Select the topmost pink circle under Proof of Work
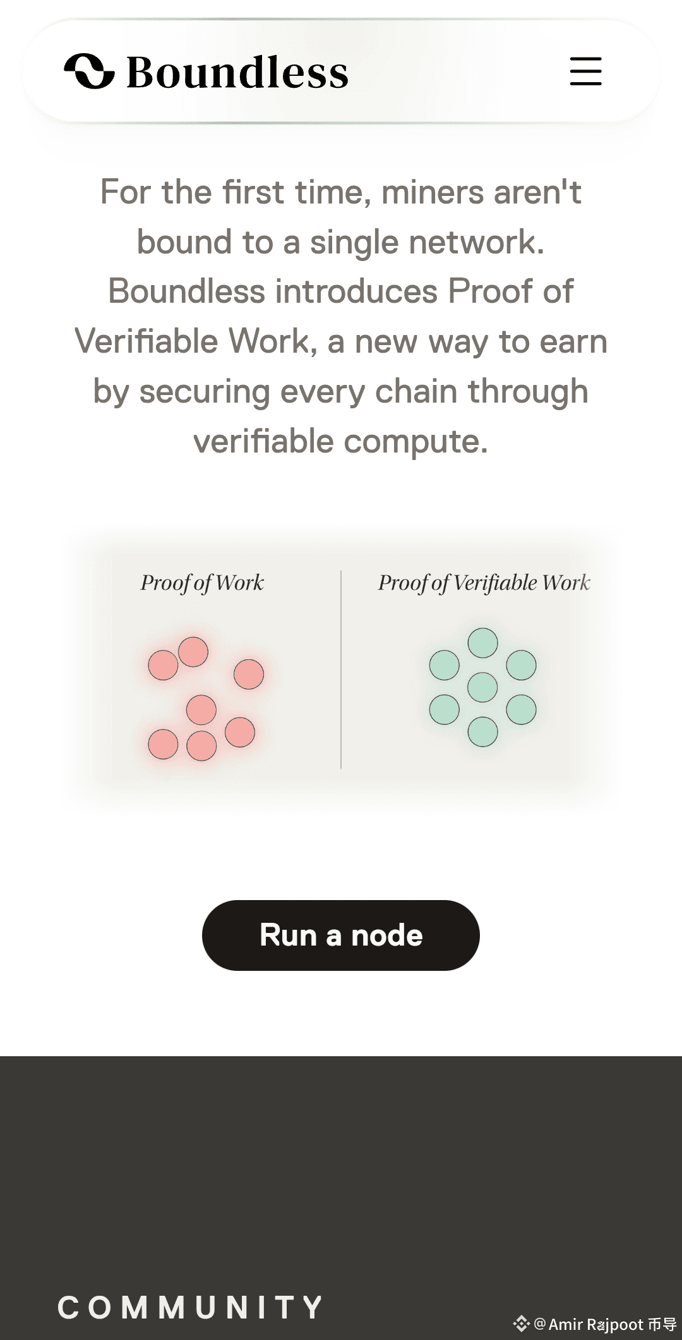 click(x=193, y=652)
